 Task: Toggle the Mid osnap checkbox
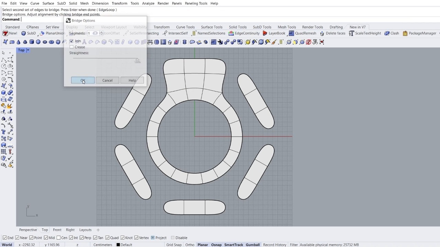46,238
